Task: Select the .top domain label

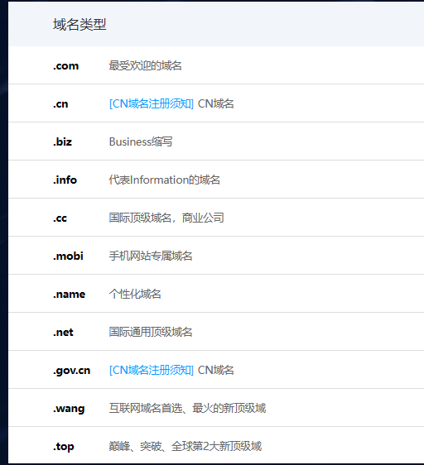Action: (64, 446)
